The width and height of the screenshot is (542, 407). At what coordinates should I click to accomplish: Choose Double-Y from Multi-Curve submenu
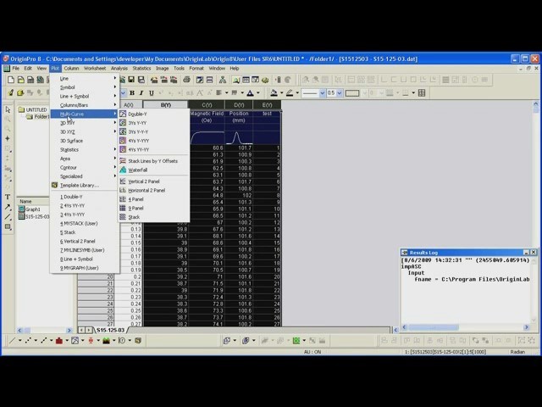(154, 114)
